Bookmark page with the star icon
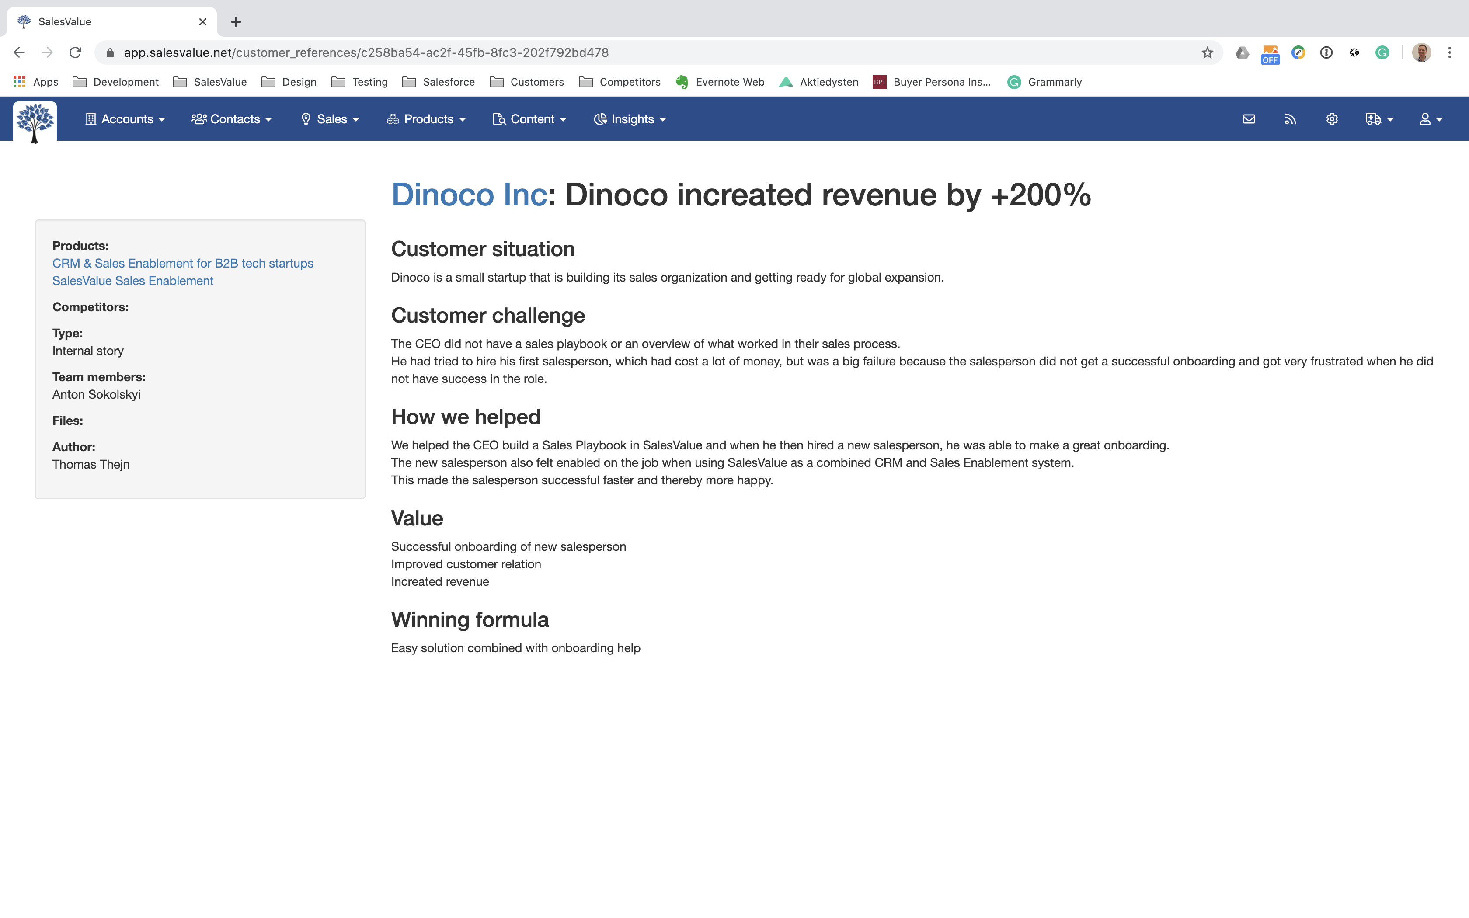1469x918 pixels. point(1207,53)
